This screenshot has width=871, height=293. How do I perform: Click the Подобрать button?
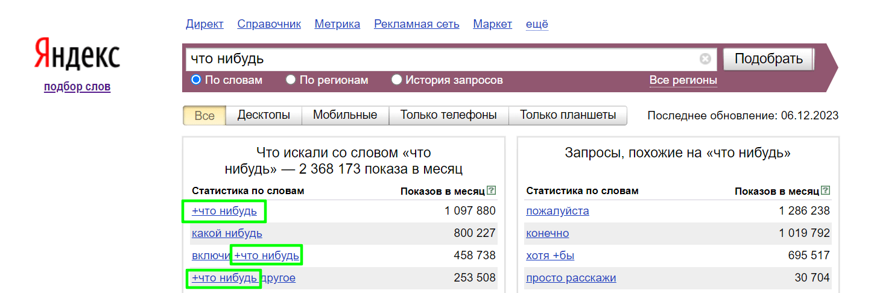click(768, 59)
